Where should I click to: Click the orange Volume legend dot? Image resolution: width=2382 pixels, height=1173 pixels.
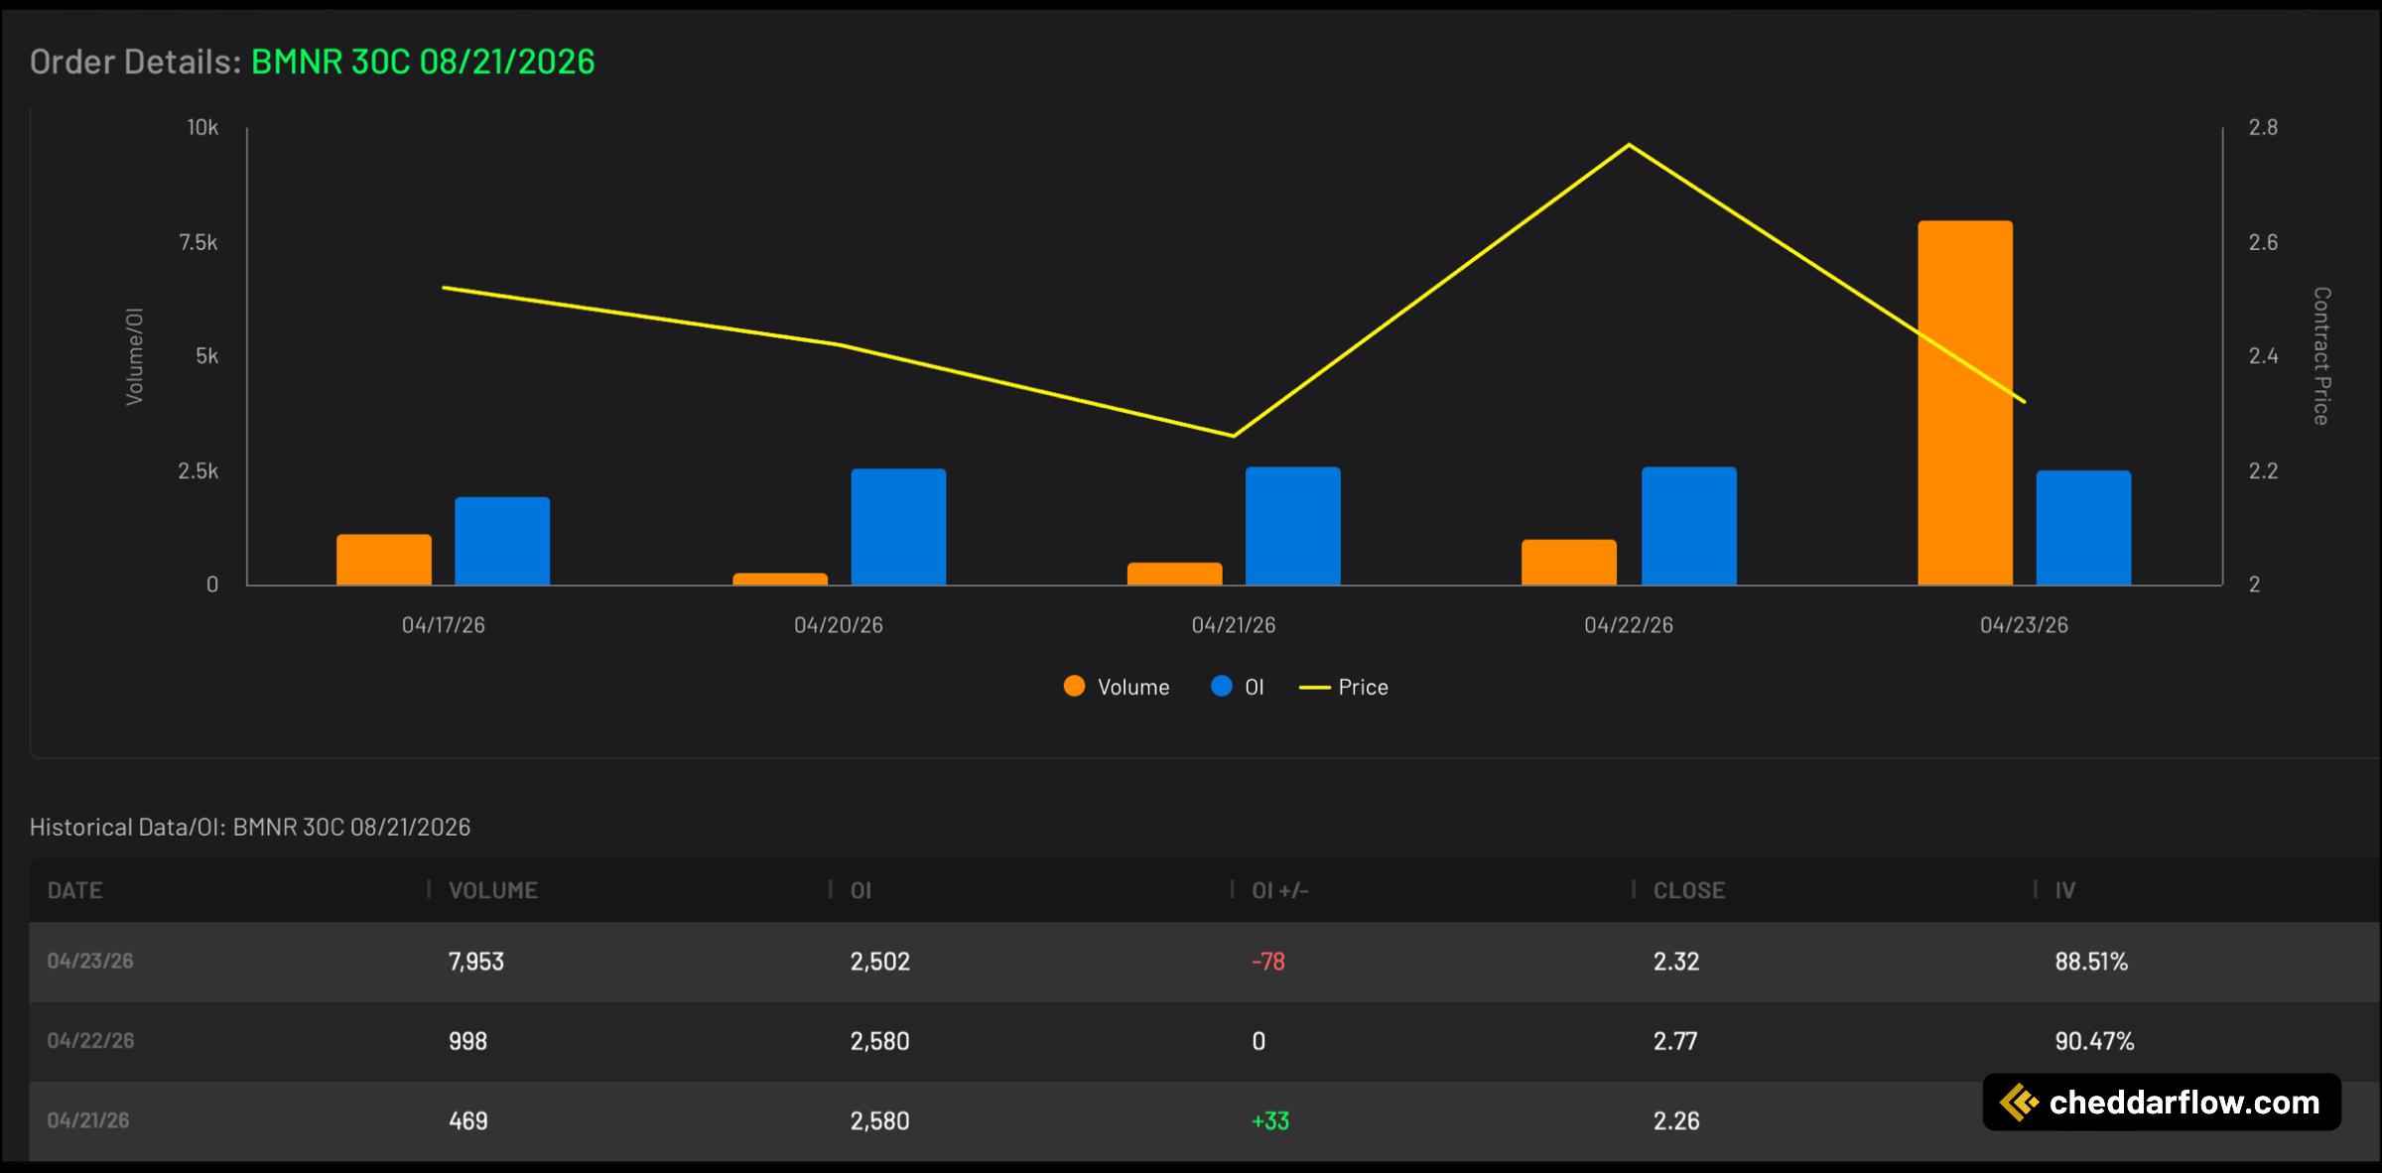[x=1074, y=686]
